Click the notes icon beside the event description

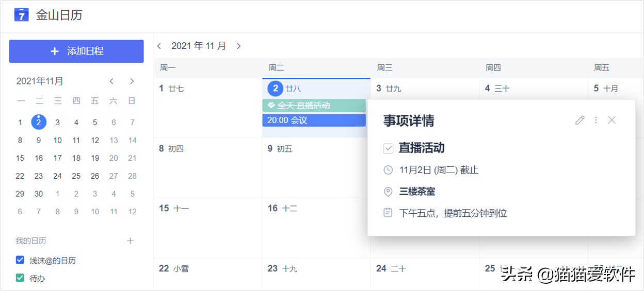[388, 213]
